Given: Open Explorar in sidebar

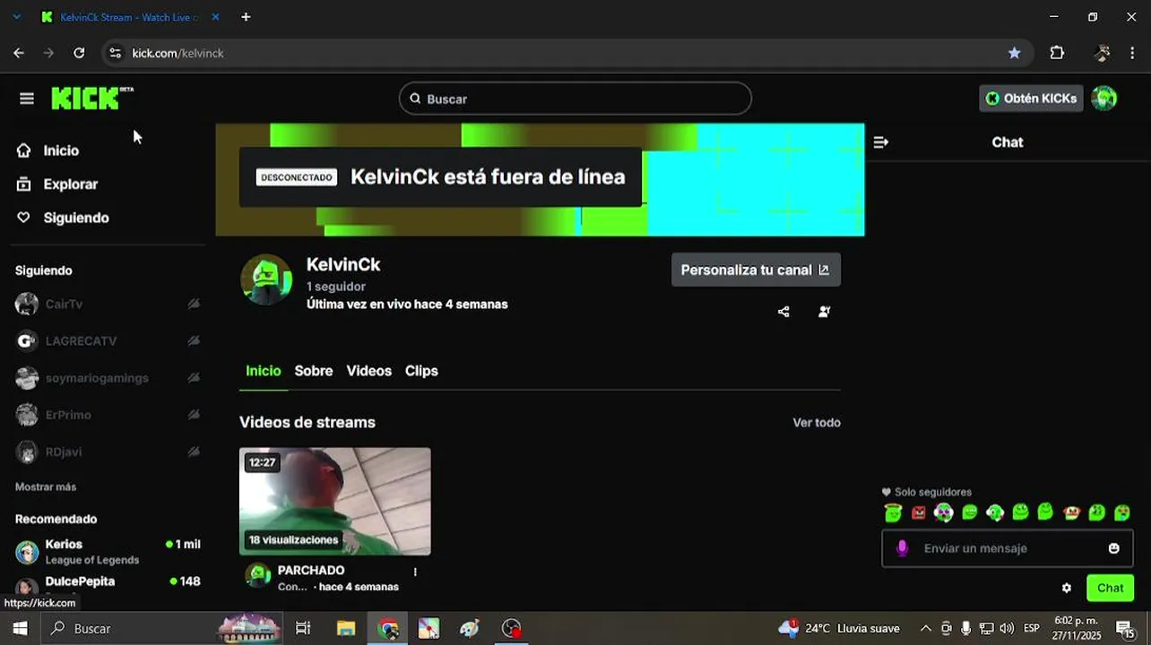Looking at the screenshot, I should (x=71, y=184).
